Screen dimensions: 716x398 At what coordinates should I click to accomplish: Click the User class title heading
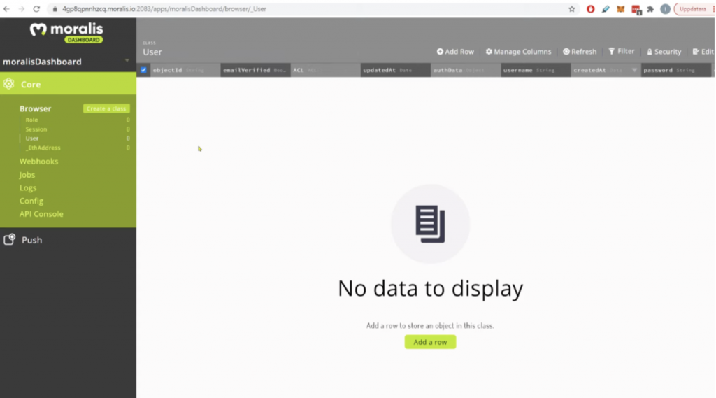152,52
